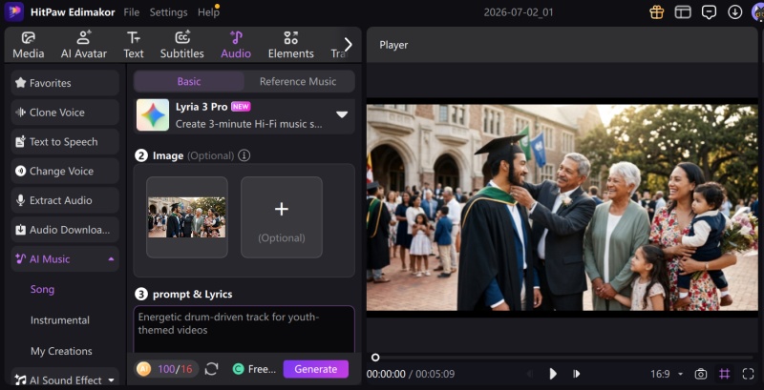
Task: Open the feedback message icon
Action: click(709, 12)
